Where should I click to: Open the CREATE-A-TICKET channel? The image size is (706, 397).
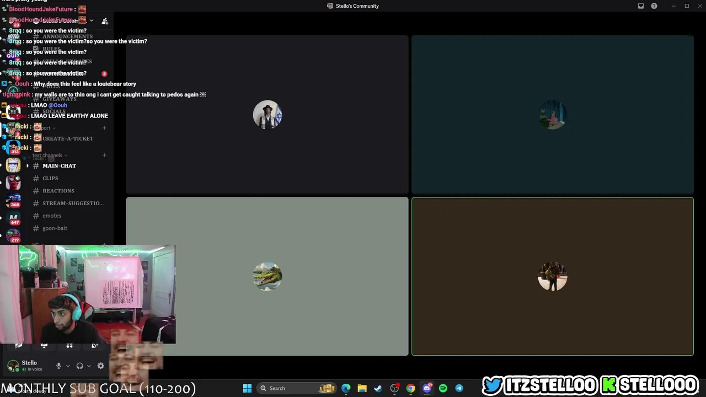[x=69, y=138]
